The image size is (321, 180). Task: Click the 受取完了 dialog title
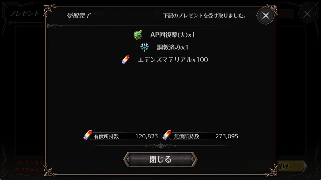[x=79, y=15]
